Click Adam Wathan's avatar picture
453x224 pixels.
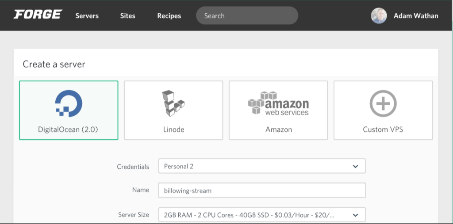coord(379,15)
